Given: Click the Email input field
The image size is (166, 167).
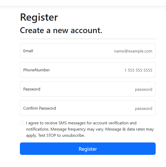Looking at the screenshot, I should click(88, 51).
